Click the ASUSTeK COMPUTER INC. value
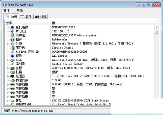The height and width of the screenshot is (115, 163). 91,68
